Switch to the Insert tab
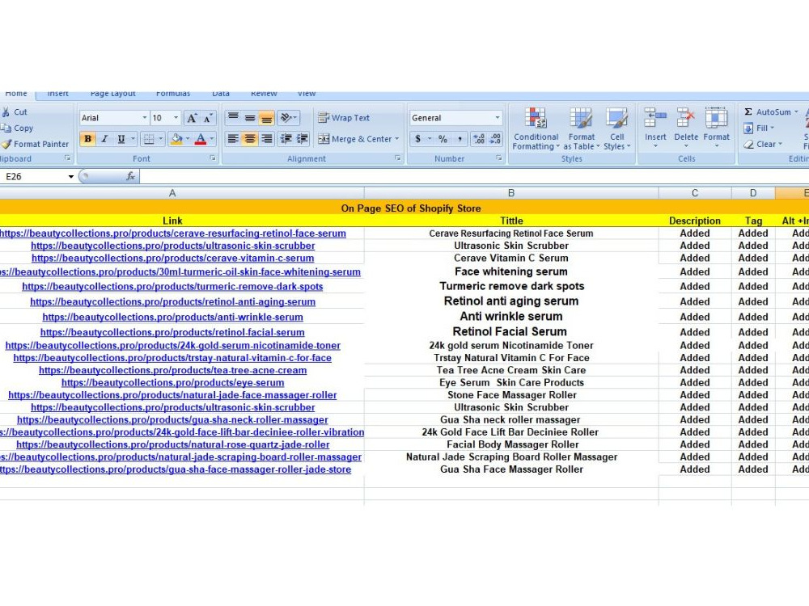The height and width of the screenshot is (606, 809). click(57, 94)
